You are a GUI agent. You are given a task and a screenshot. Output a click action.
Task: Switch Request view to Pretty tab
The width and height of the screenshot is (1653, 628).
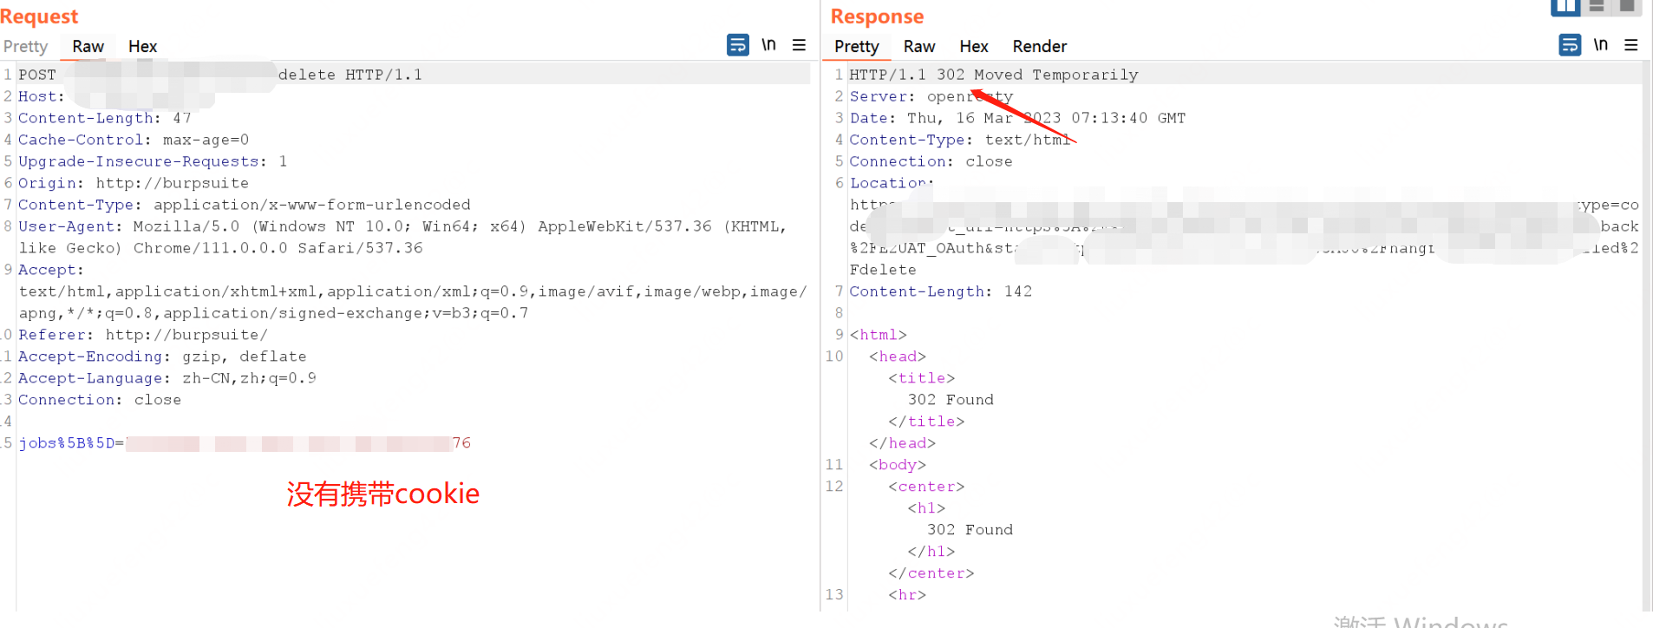coord(25,47)
